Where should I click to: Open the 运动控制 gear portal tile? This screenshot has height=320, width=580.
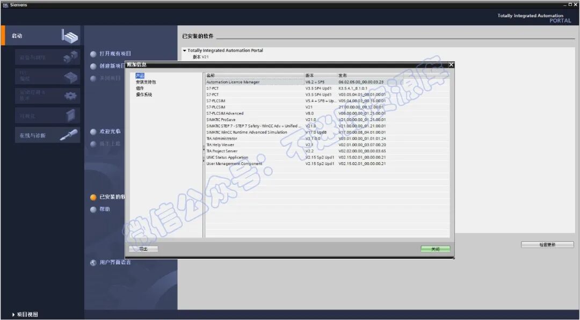(x=48, y=96)
